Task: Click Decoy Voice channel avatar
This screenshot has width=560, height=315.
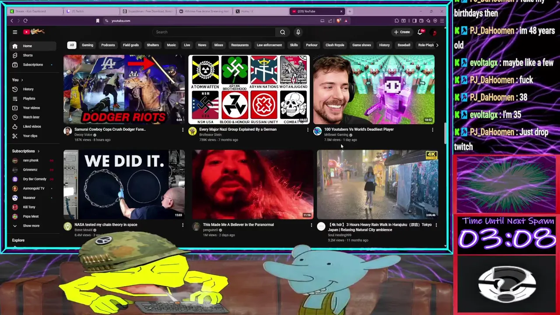Action: (x=67, y=131)
